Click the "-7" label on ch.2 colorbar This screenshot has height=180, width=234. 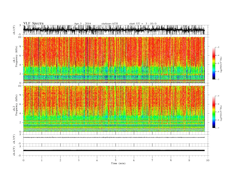218,128
